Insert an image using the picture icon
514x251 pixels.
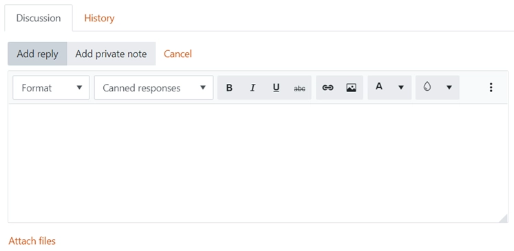[351, 87]
